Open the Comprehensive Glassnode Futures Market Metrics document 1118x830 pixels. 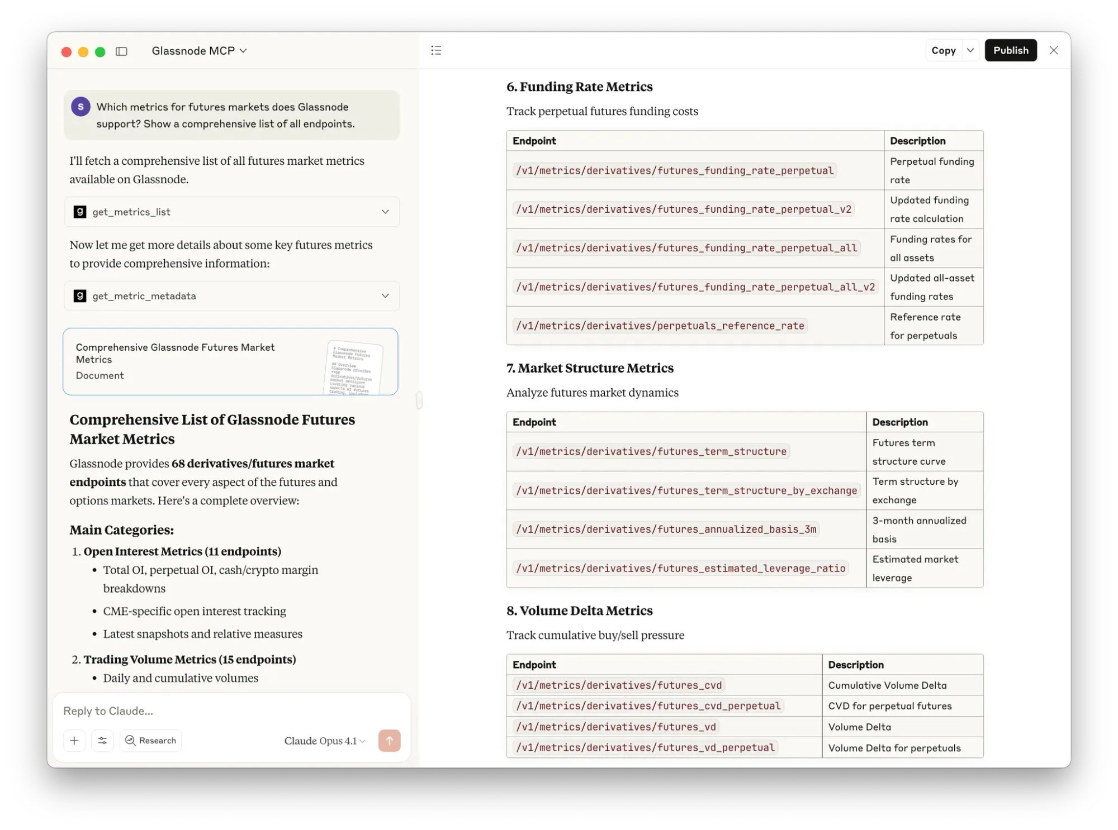[230, 361]
